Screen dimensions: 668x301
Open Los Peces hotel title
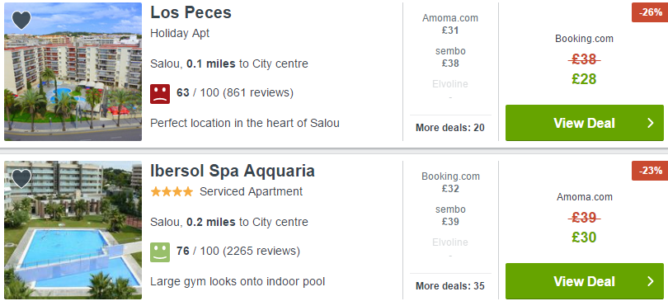(191, 12)
